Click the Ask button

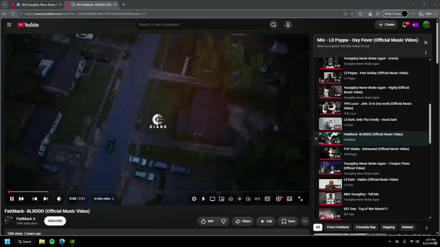[266, 221]
